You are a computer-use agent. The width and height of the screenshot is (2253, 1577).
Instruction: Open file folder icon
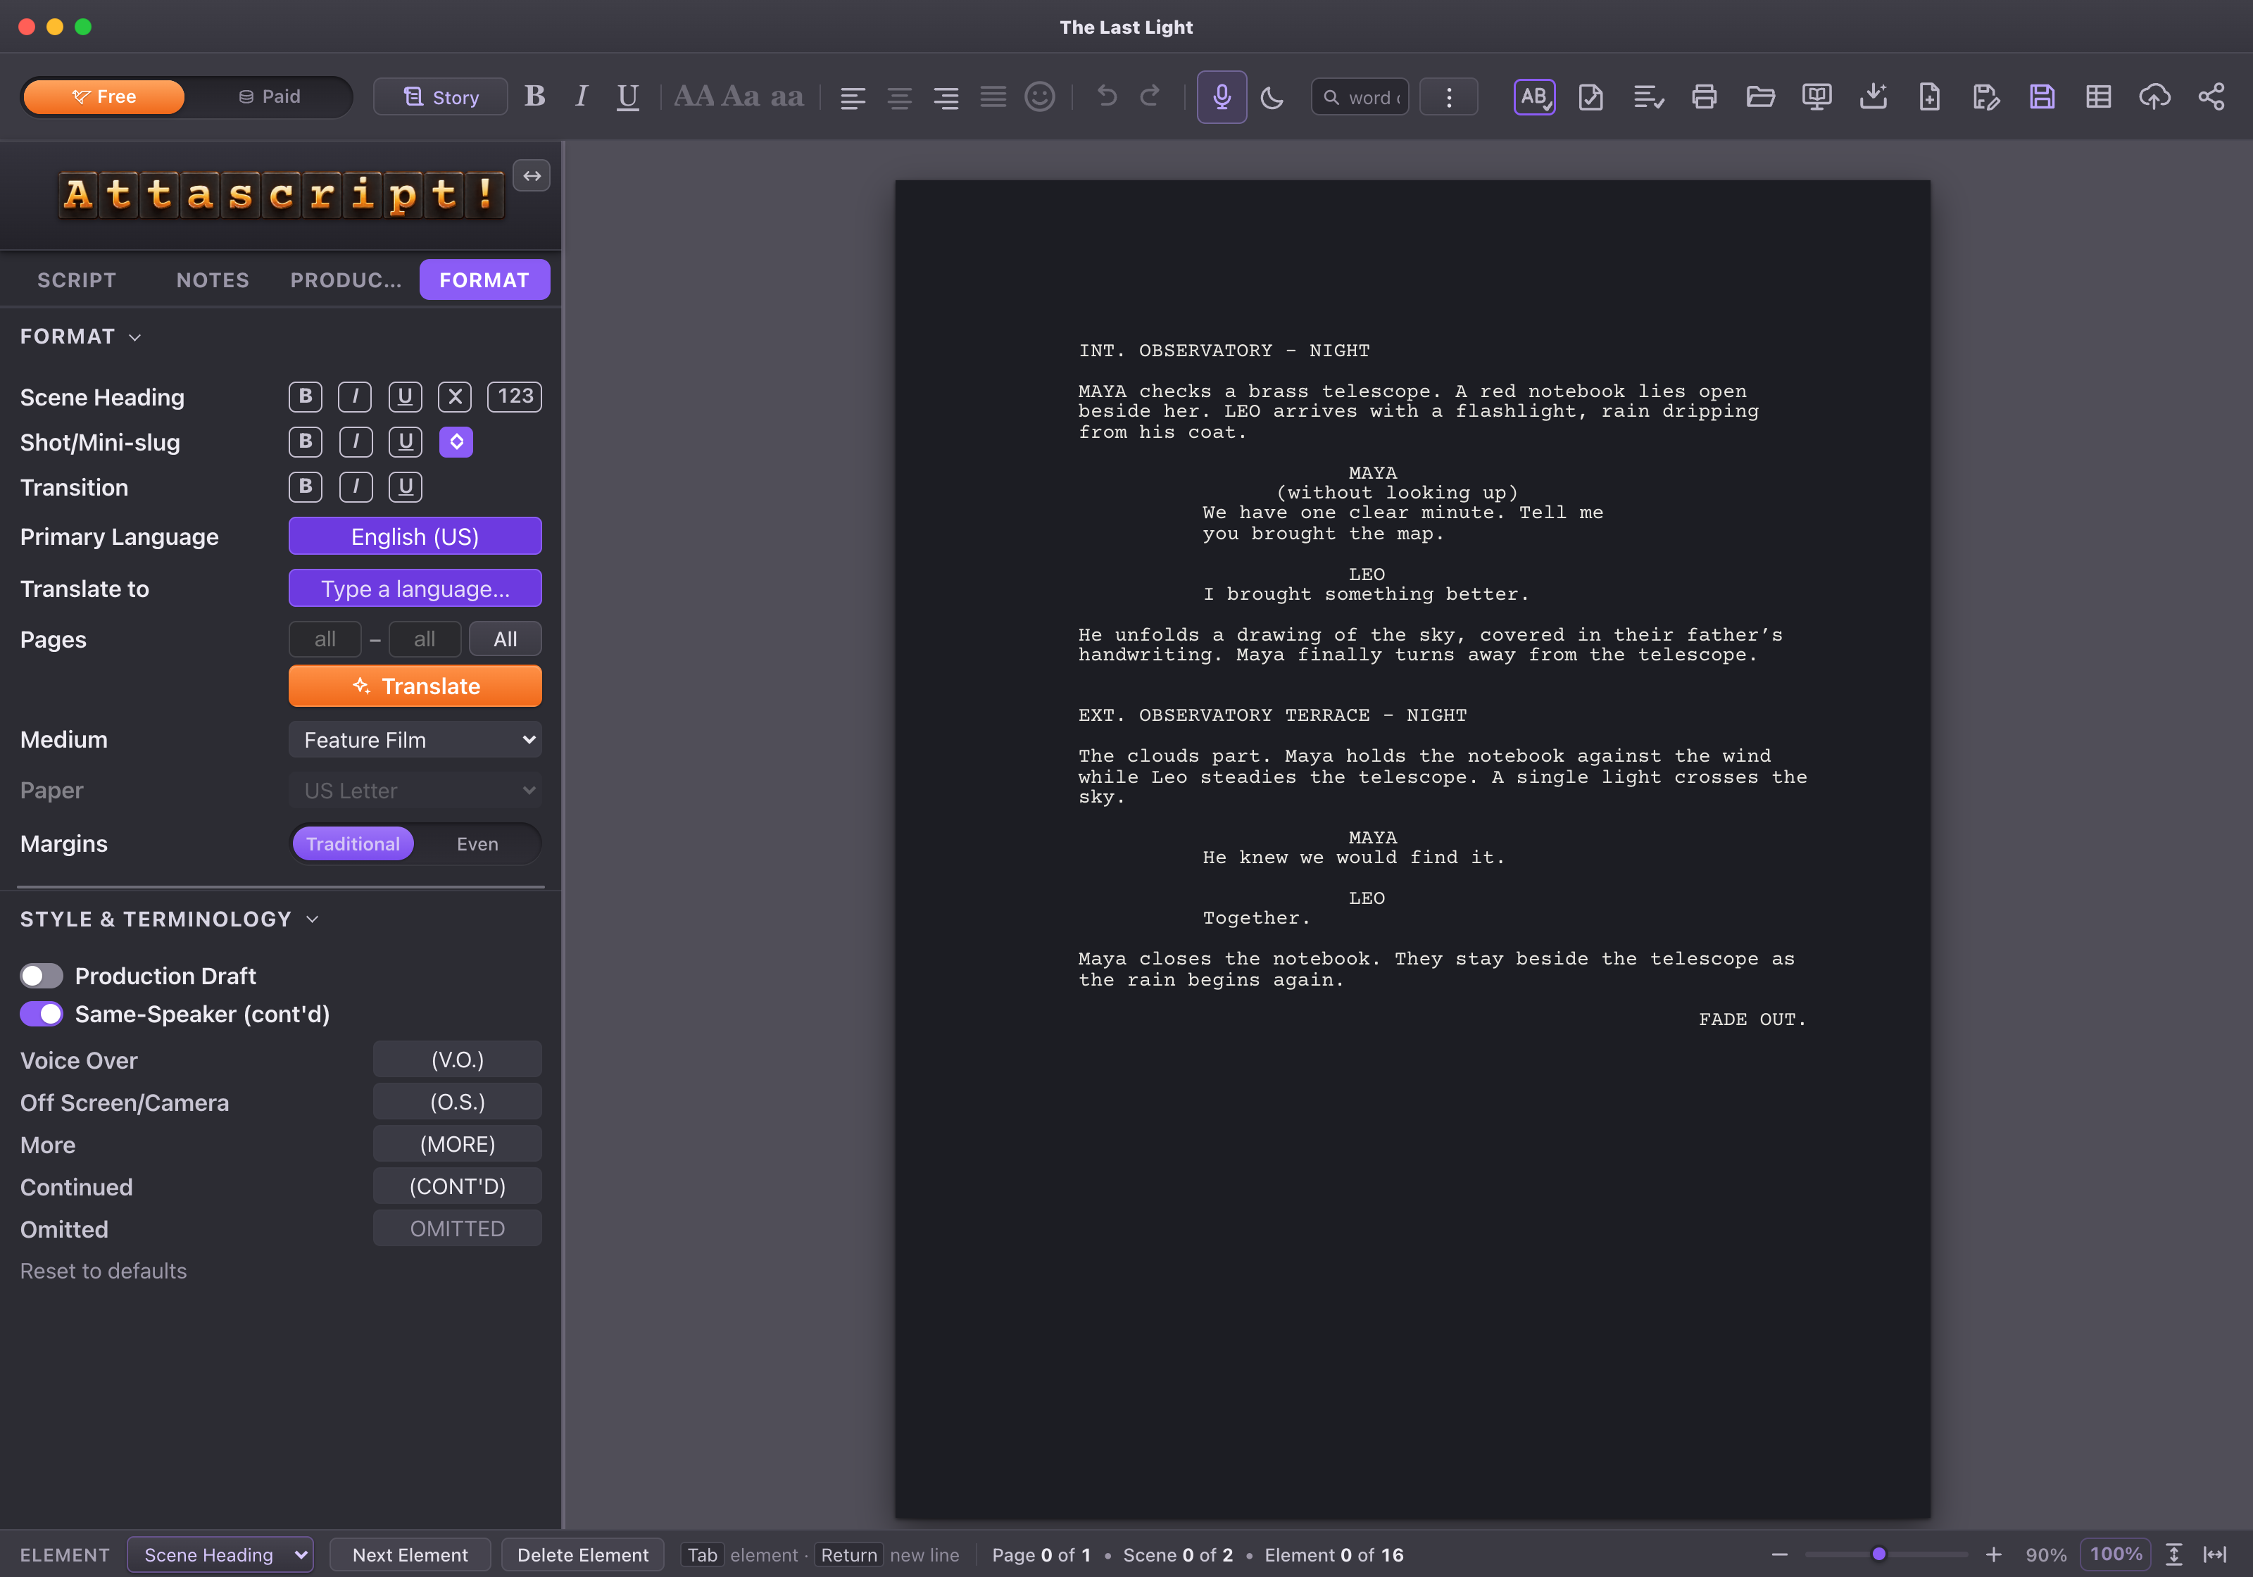click(x=1760, y=96)
